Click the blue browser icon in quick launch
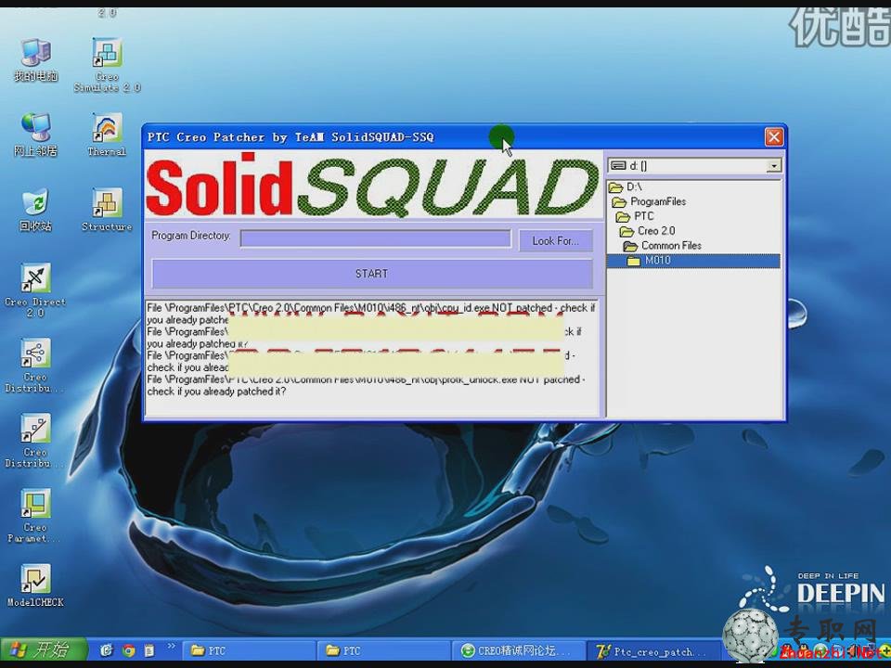This screenshot has height=668, width=891. (x=107, y=651)
